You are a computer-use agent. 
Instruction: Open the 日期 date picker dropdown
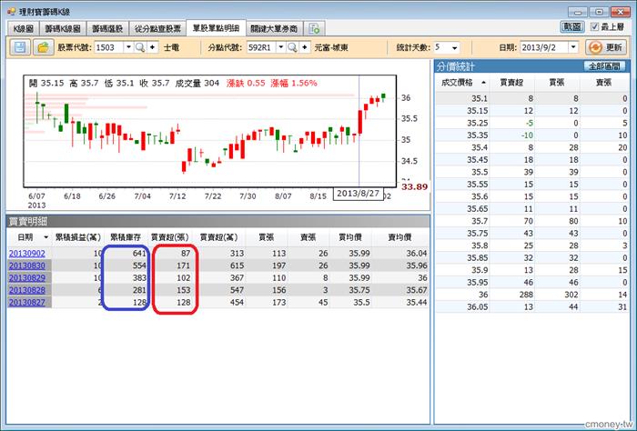tap(572, 47)
